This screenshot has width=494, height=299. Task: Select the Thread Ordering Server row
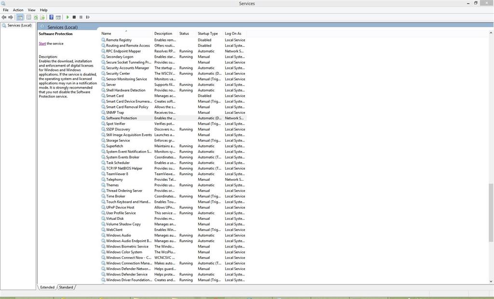pyautogui.click(x=173, y=190)
